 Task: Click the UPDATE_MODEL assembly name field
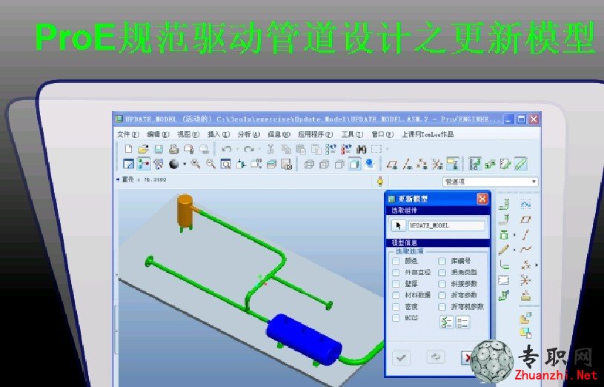click(x=446, y=225)
